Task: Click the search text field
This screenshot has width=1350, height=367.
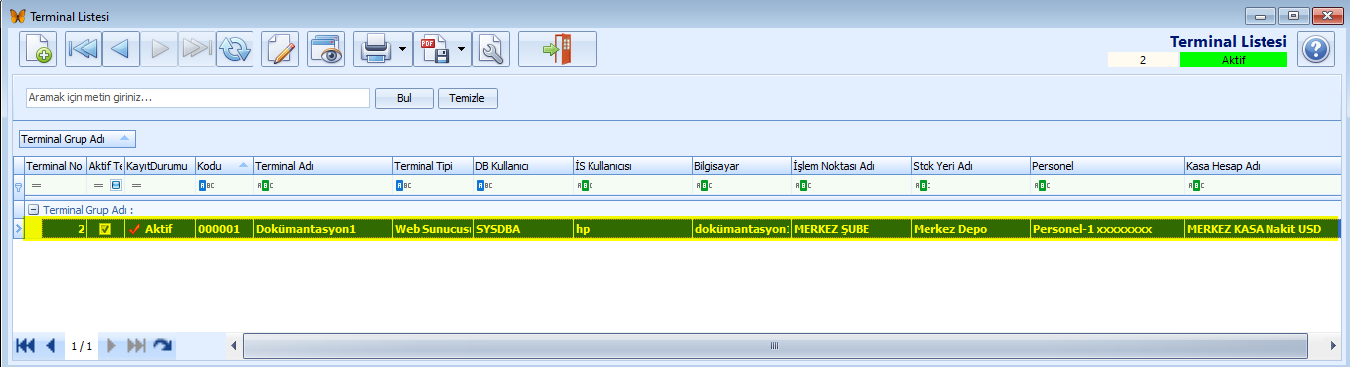Action: click(198, 98)
